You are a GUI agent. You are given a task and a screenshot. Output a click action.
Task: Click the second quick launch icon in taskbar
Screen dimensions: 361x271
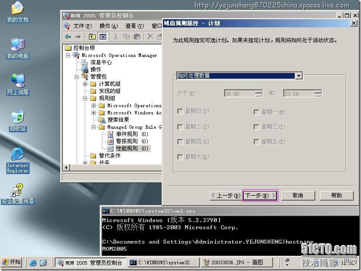tap(43, 263)
